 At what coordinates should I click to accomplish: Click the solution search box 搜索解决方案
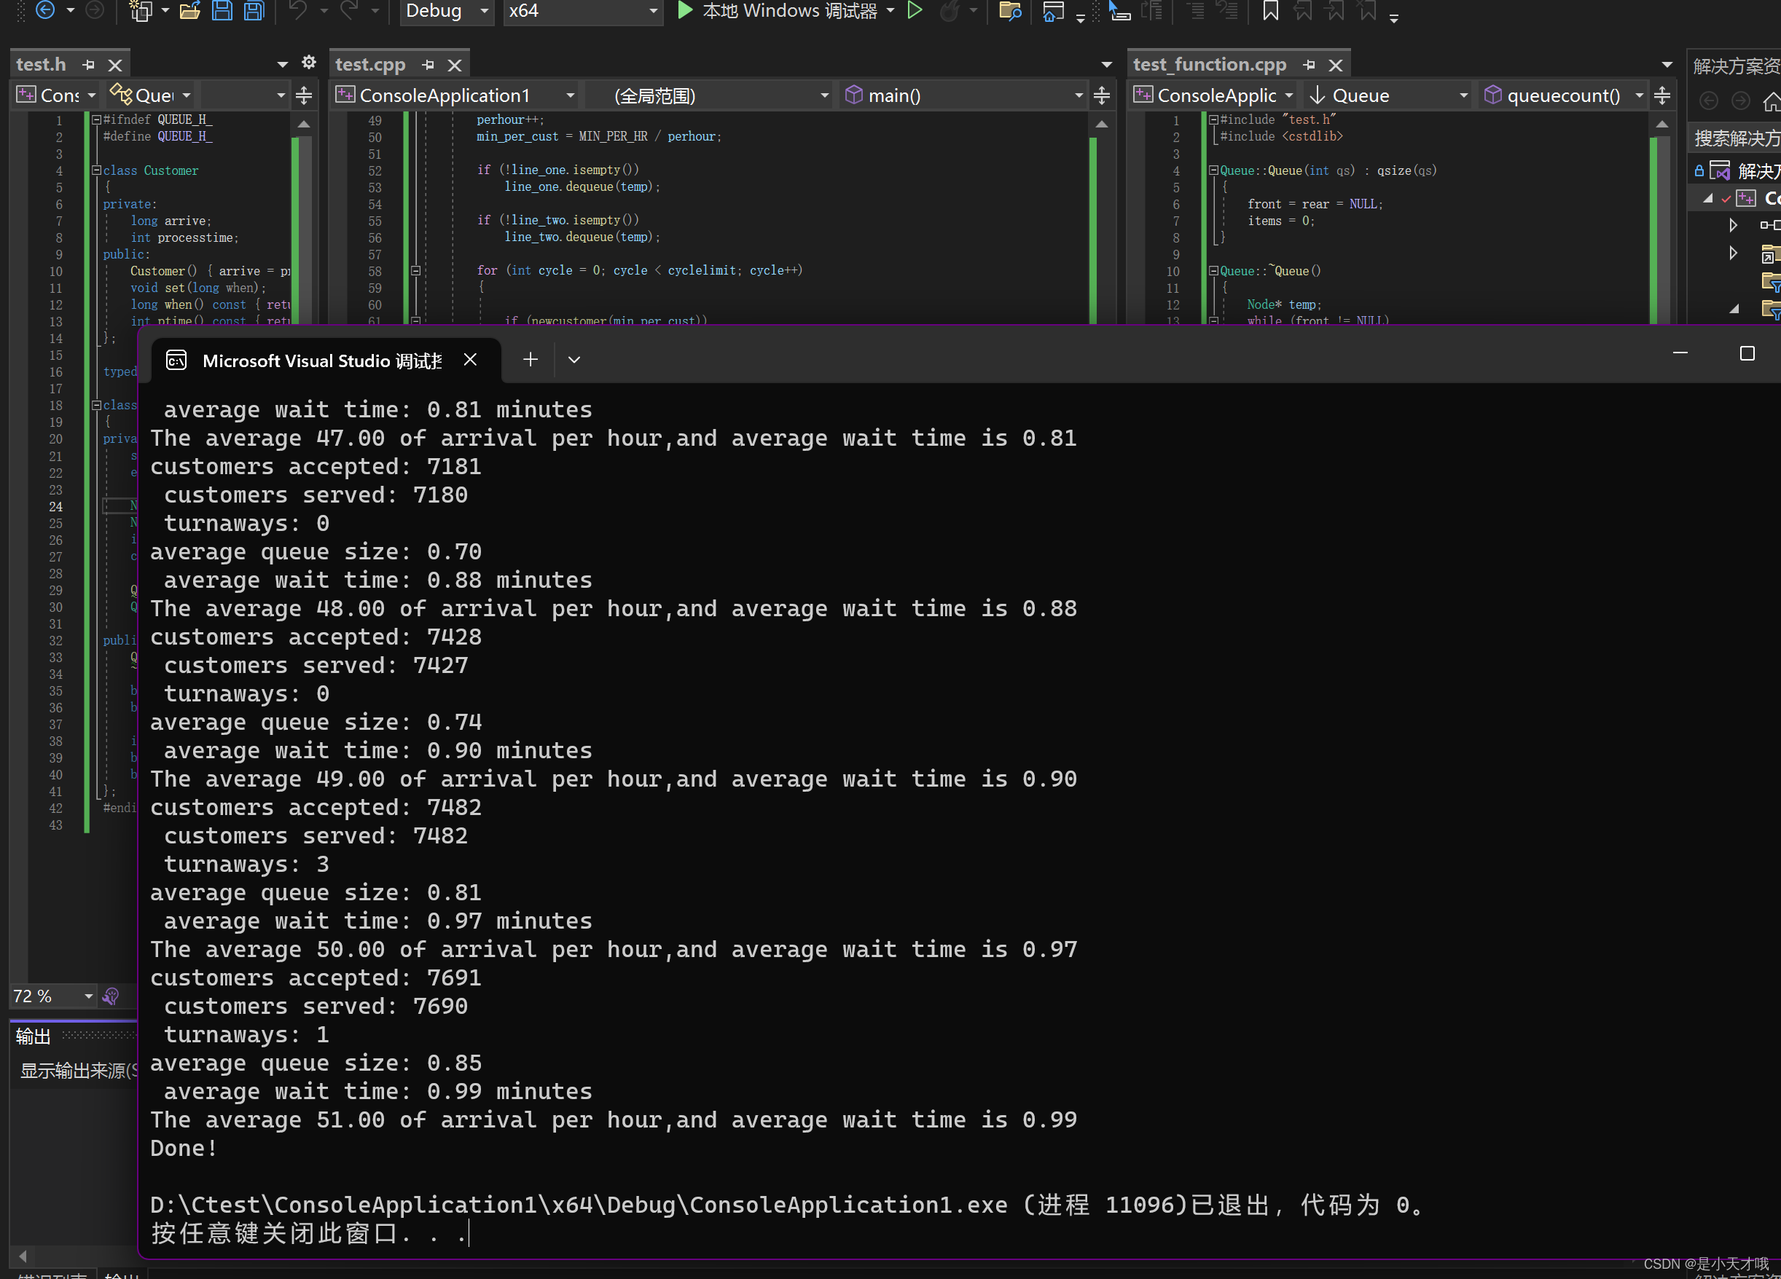1738,138
